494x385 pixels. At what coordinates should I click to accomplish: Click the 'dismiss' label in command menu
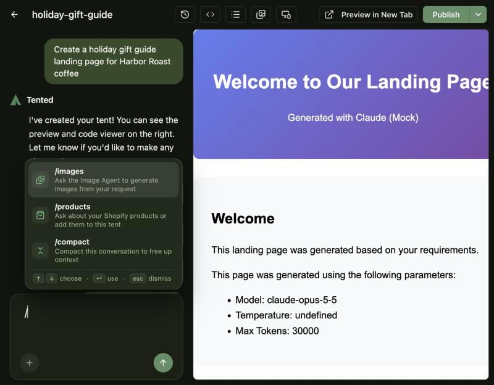160,279
